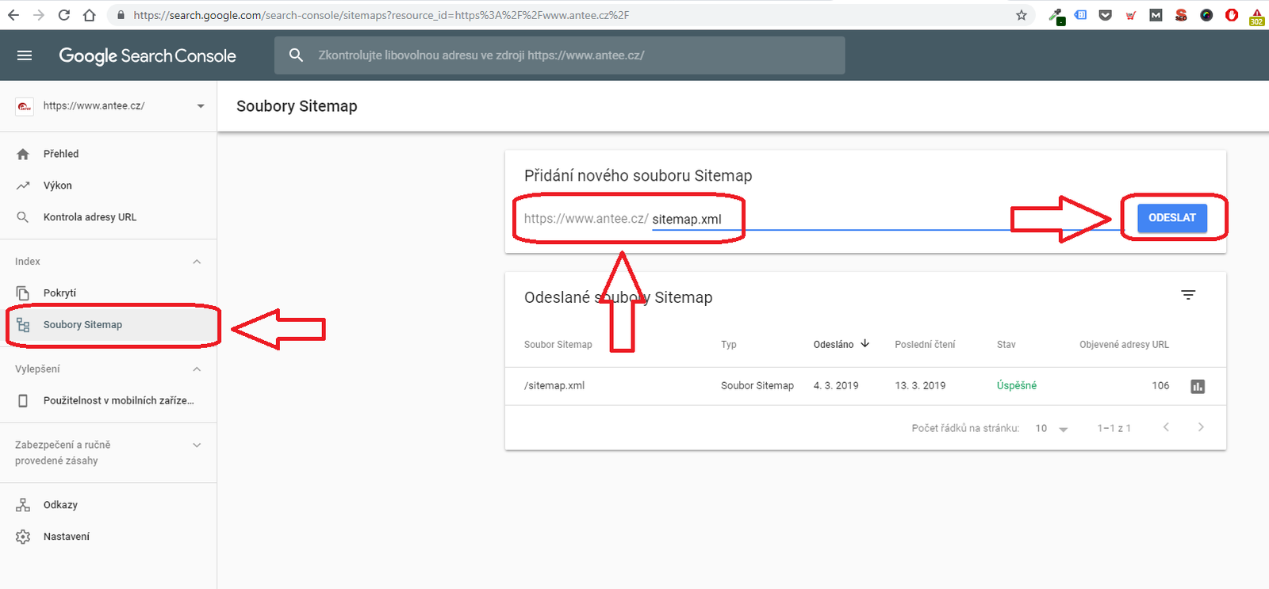The image size is (1269, 589).
Task: Open rows per page dropdown
Action: tap(1052, 429)
